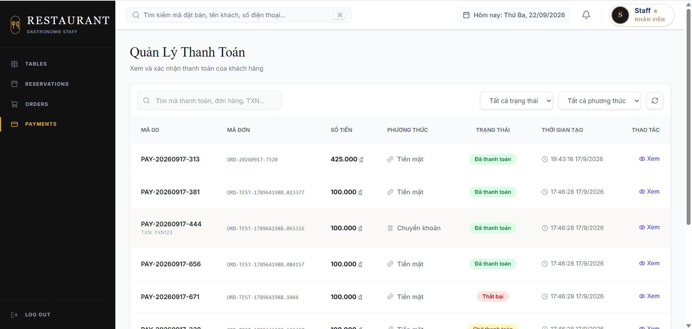The width and height of the screenshot is (692, 329).
Task: Click the Thất bại status badge
Action: click(493, 297)
